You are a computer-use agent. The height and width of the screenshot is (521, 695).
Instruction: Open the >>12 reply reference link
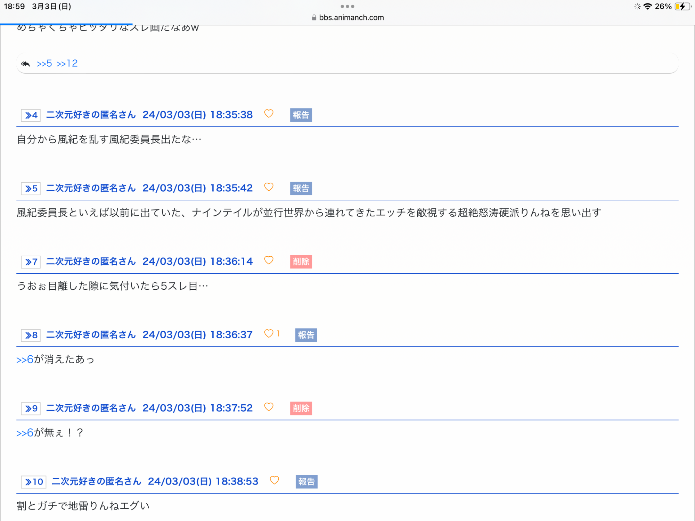(x=67, y=64)
